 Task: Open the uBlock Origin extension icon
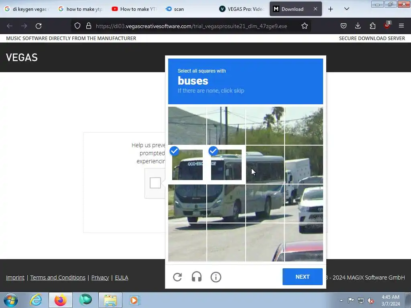tap(387, 25)
